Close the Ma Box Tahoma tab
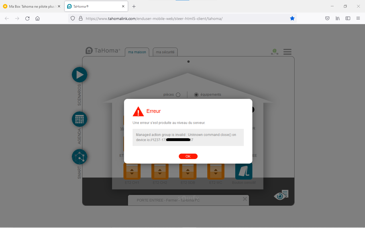Image resolution: width=365 pixels, height=228 pixels. pyautogui.click(x=59, y=7)
